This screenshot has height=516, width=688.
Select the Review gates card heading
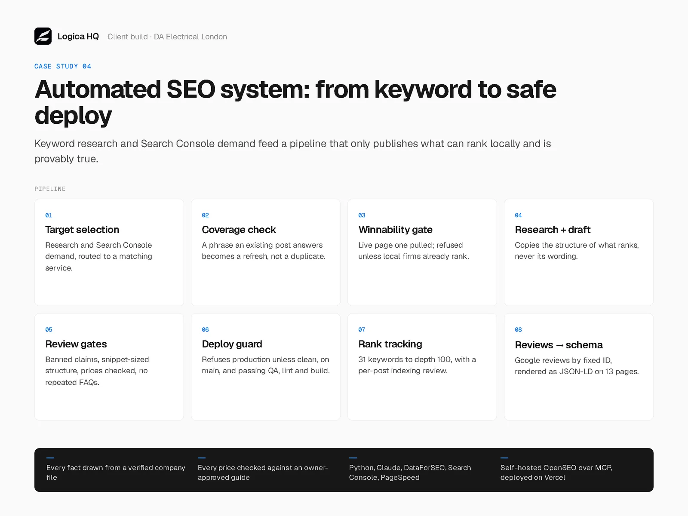point(76,344)
